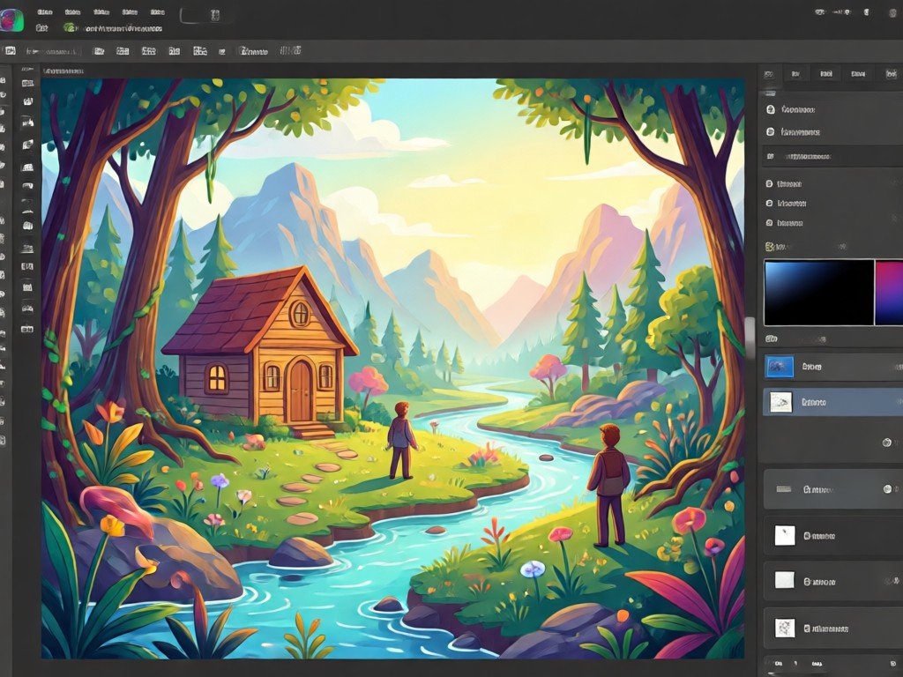Click the long text field on the options bar

click(52, 51)
